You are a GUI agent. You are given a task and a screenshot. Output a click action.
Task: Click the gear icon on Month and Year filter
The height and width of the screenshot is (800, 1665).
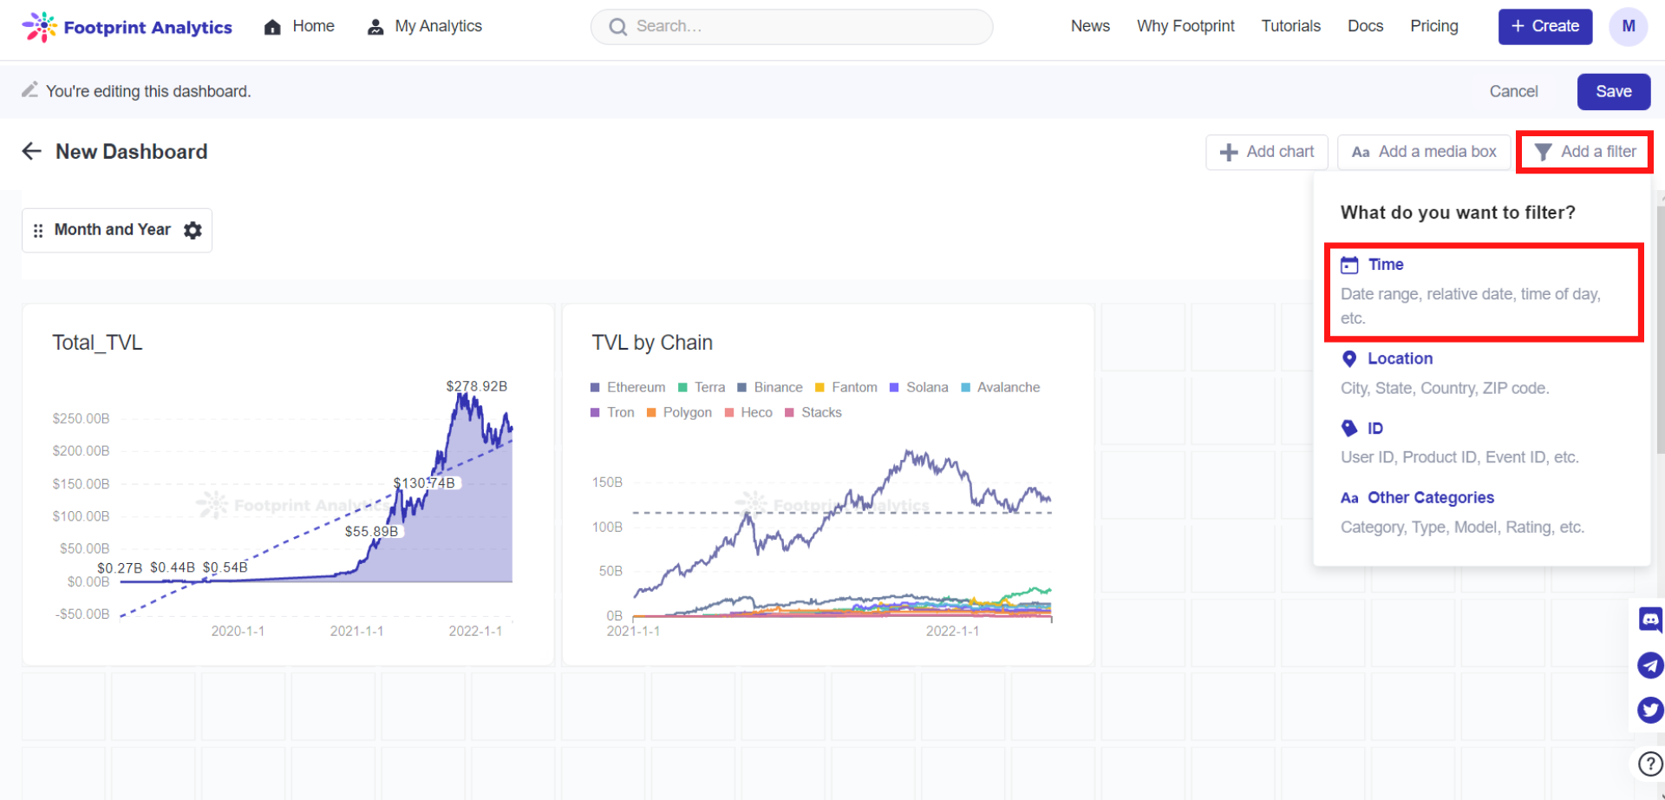[193, 230]
